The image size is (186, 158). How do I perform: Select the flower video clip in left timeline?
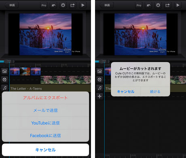click(x=66, y=80)
